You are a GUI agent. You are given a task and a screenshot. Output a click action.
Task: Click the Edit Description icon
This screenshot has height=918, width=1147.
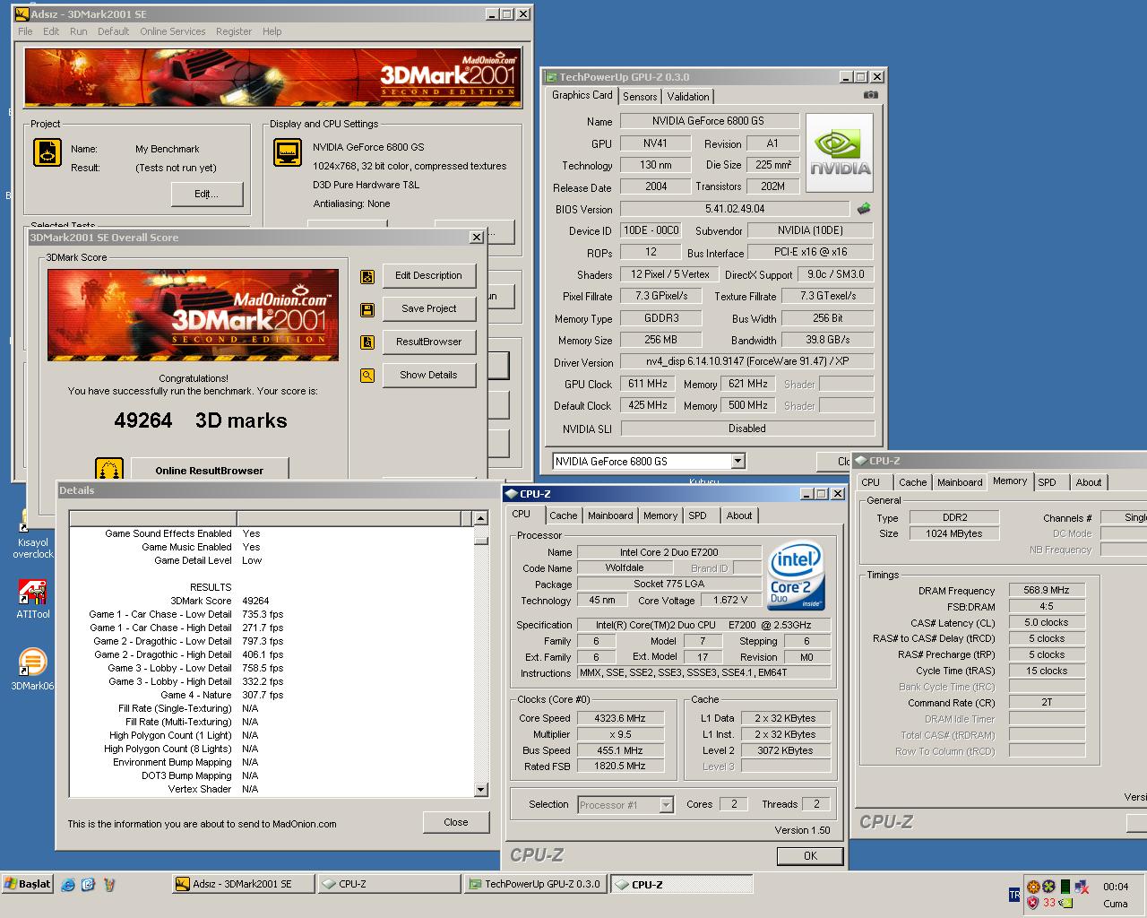(367, 277)
